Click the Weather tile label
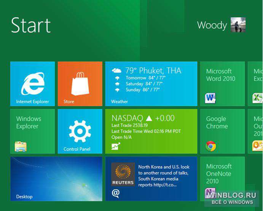263x211 pixels. click(120, 102)
